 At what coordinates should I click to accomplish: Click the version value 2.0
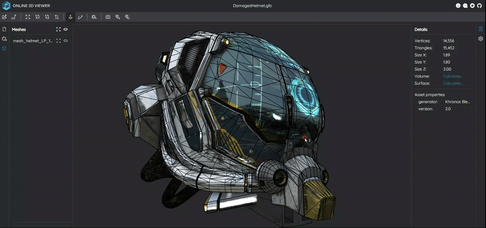(x=448, y=109)
